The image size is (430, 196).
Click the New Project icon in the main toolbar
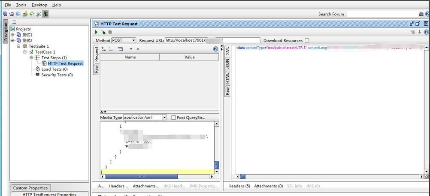(5, 14)
